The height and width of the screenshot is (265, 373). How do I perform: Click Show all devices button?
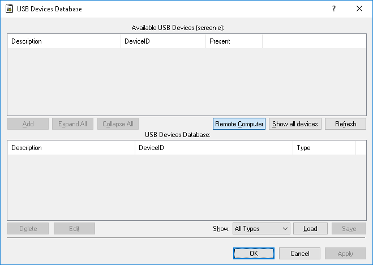(295, 124)
